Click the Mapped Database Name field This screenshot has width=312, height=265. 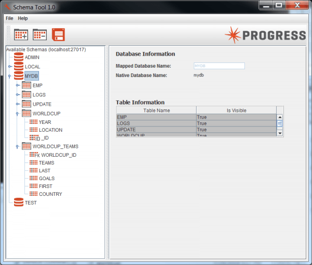218,66
